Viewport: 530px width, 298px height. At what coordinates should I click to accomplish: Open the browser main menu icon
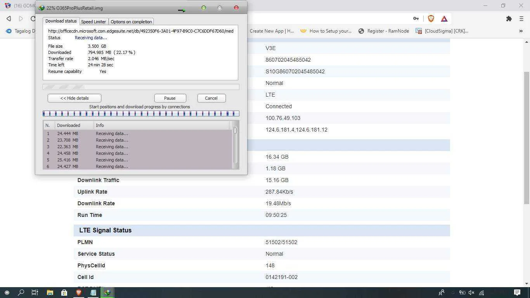[x=521, y=19]
